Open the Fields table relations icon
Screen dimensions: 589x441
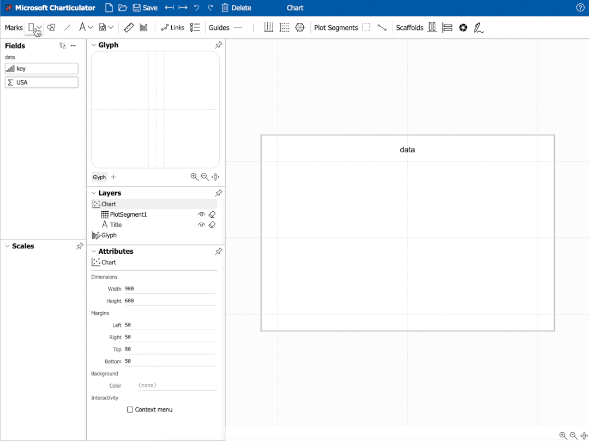tap(63, 45)
